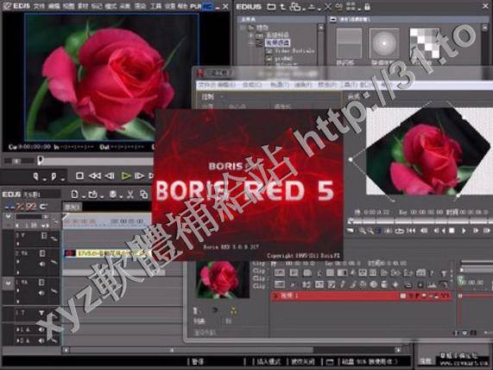Click Rewind in EDIUS player
This screenshot has height=370, width=493.
point(95,175)
